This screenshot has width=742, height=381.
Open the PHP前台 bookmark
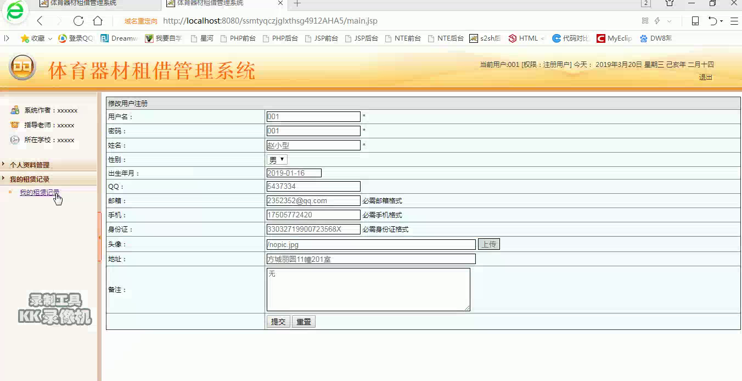click(x=238, y=38)
